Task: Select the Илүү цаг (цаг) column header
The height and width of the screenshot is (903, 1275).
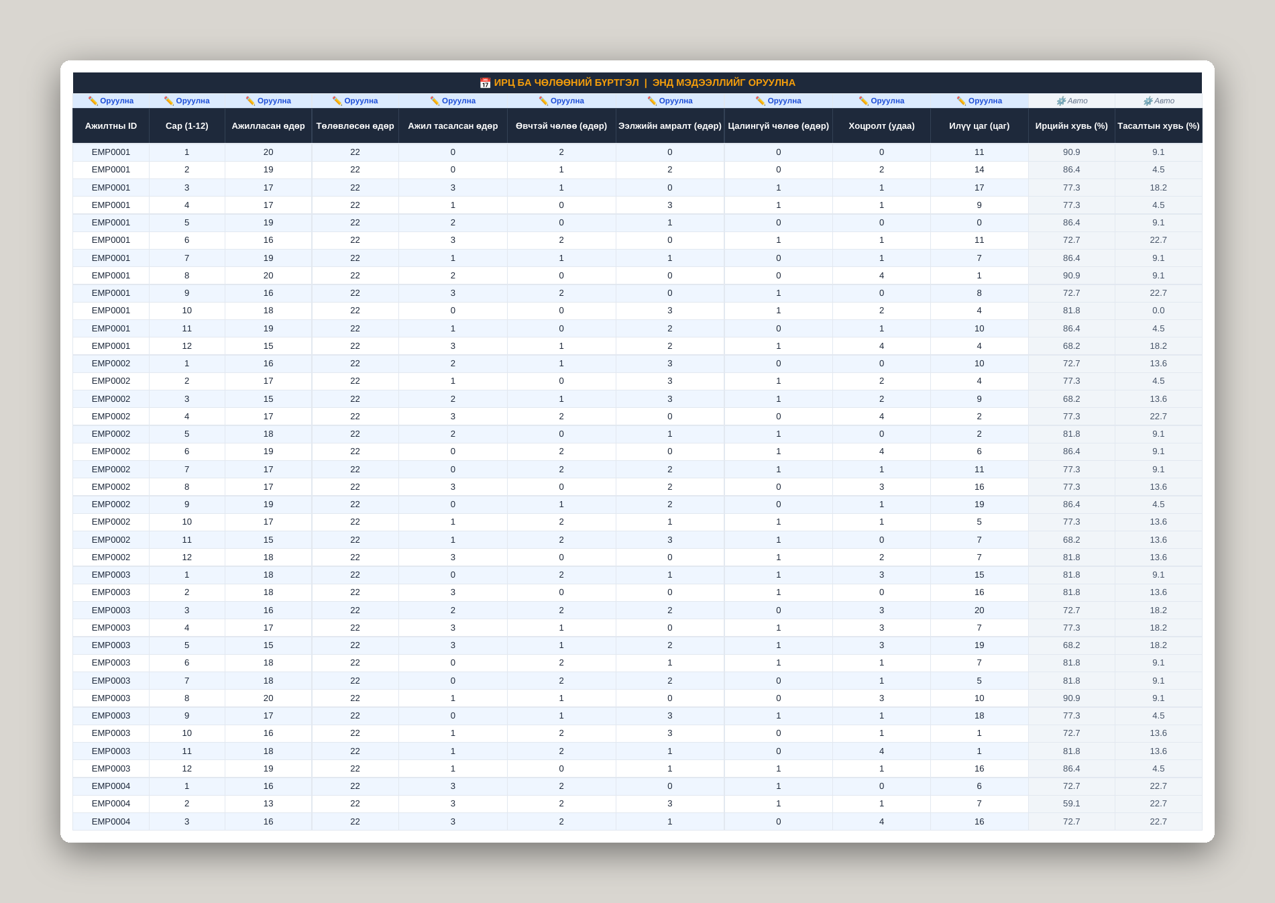Action: pyautogui.click(x=979, y=125)
